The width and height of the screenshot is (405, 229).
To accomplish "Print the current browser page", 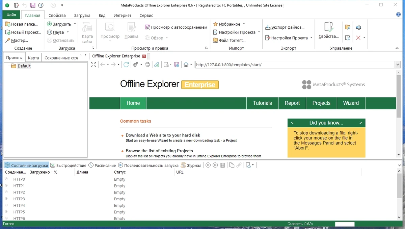I will [147, 65].
